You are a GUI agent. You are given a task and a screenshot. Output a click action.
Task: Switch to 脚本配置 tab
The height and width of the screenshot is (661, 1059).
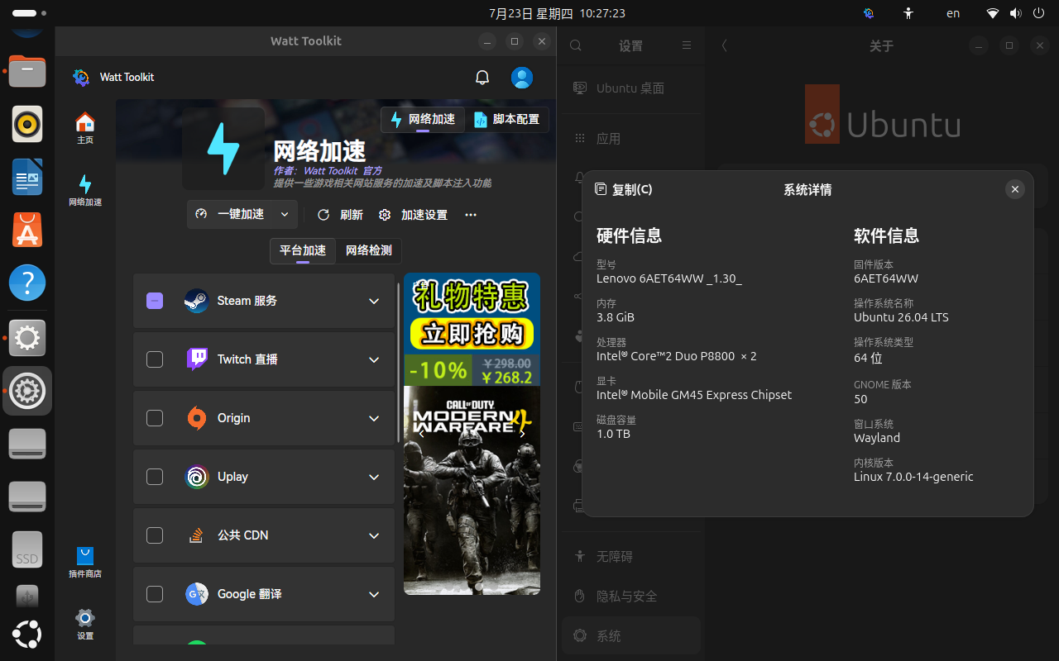507,119
